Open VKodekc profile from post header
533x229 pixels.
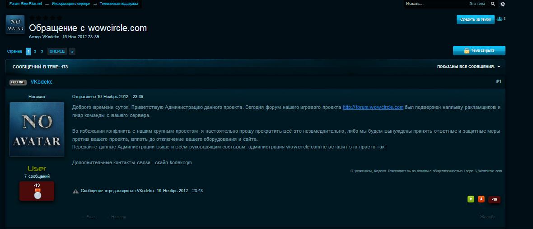(x=42, y=82)
